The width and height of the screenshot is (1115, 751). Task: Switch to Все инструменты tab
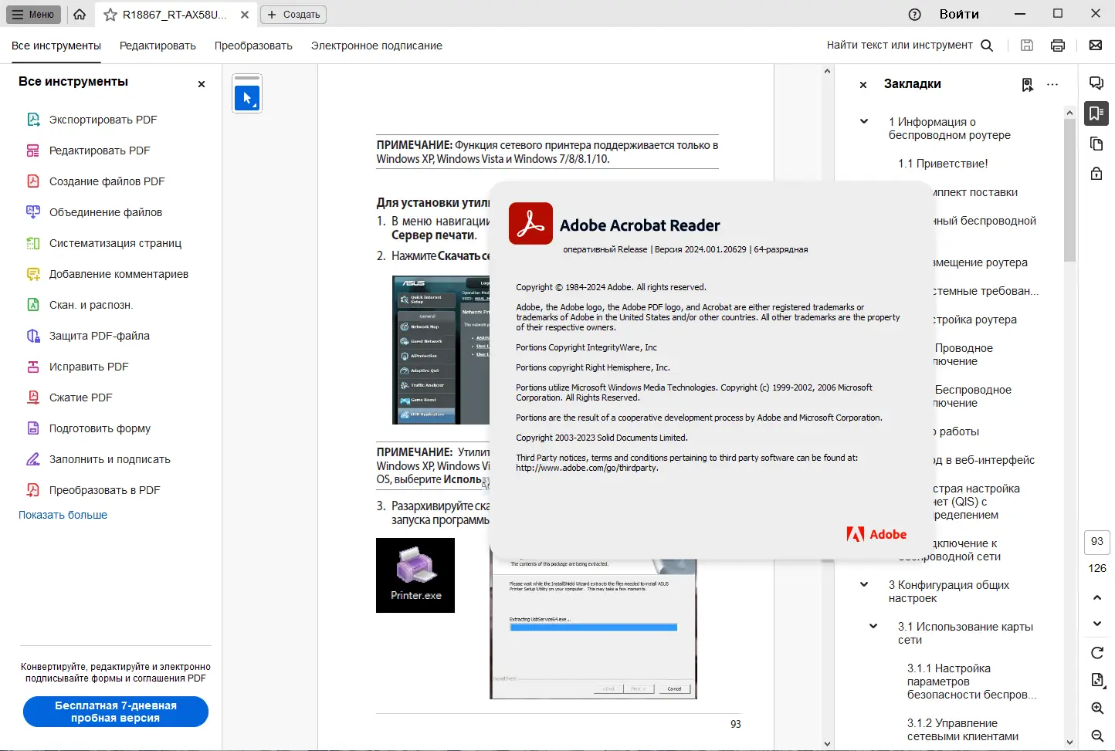click(56, 46)
